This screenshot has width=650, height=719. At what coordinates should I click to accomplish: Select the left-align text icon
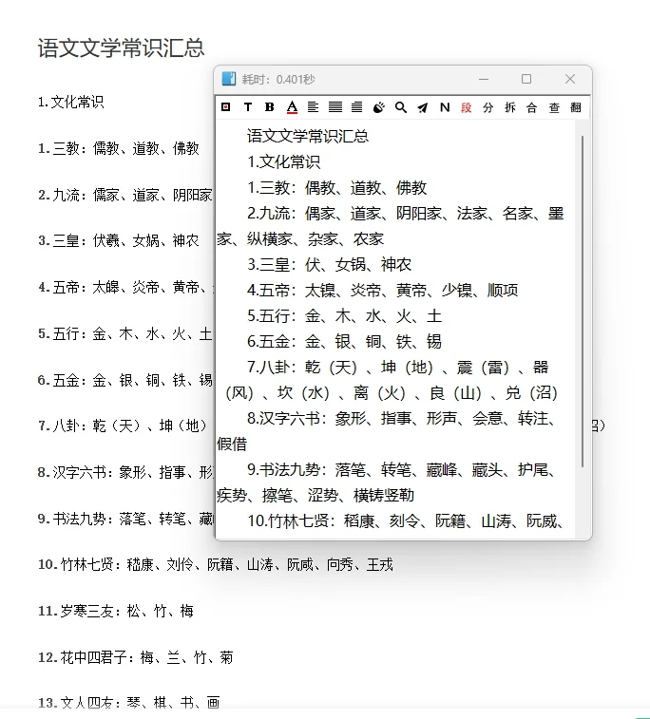314,107
